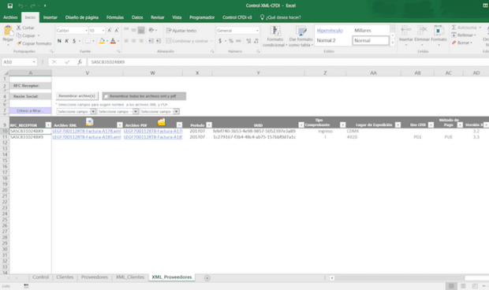Image resolution: width=489 pixels, height=290 pixels.
Task: Switch to the Programador ribbon tab
Action: click(202, 17)
